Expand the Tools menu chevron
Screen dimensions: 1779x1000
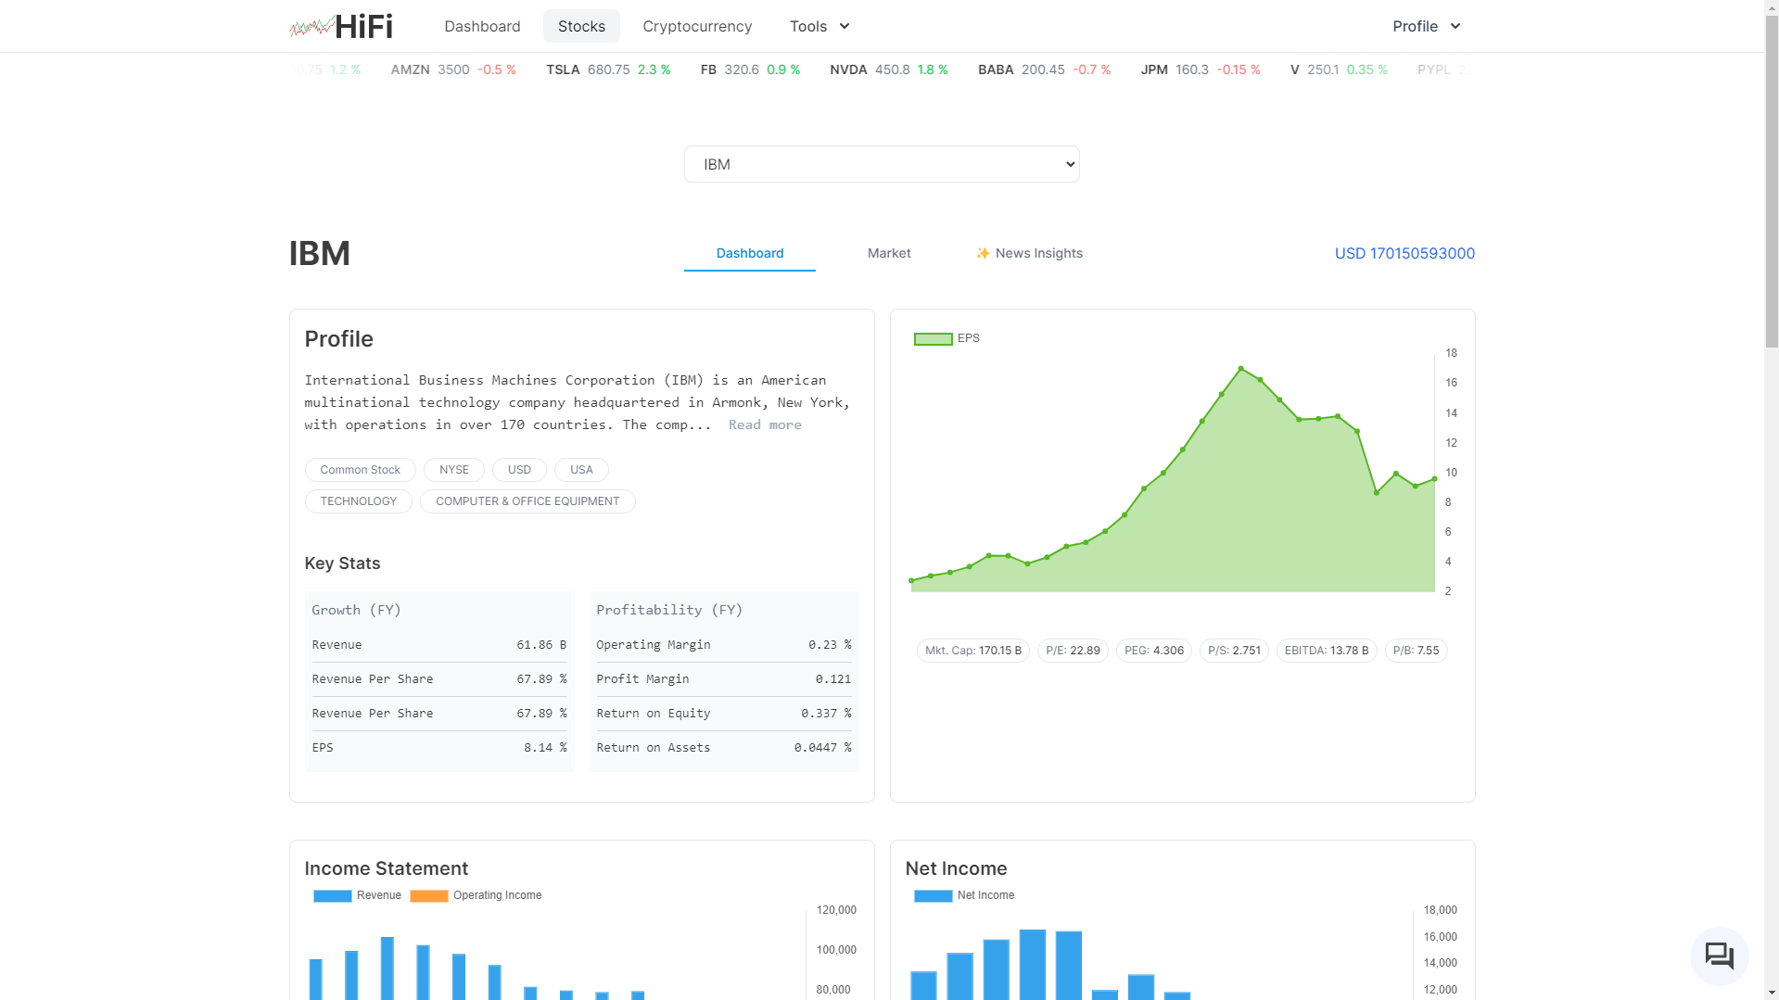[x=845, y=26]
